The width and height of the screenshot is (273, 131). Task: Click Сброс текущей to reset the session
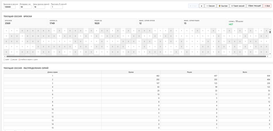(x=254, y=6)
